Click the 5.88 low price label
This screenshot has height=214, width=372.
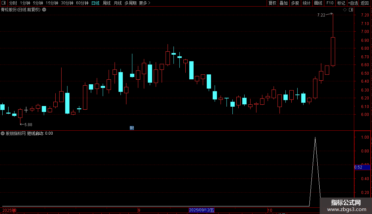pyautogui.click(x=28, y=125)
